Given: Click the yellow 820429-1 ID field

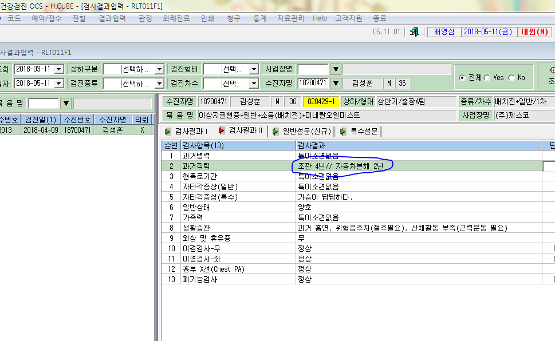Looking at the screenshot, I should (x=321, y=101).
